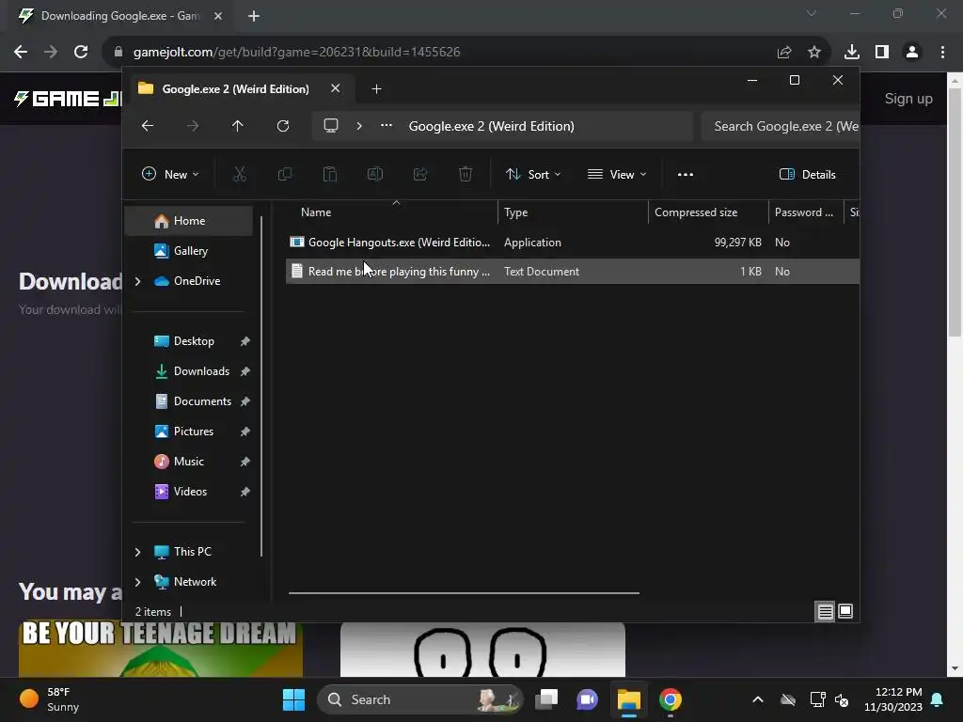Click the Search Google.exe 2 search box
This screenshot has height=722, width=963.
780,126
